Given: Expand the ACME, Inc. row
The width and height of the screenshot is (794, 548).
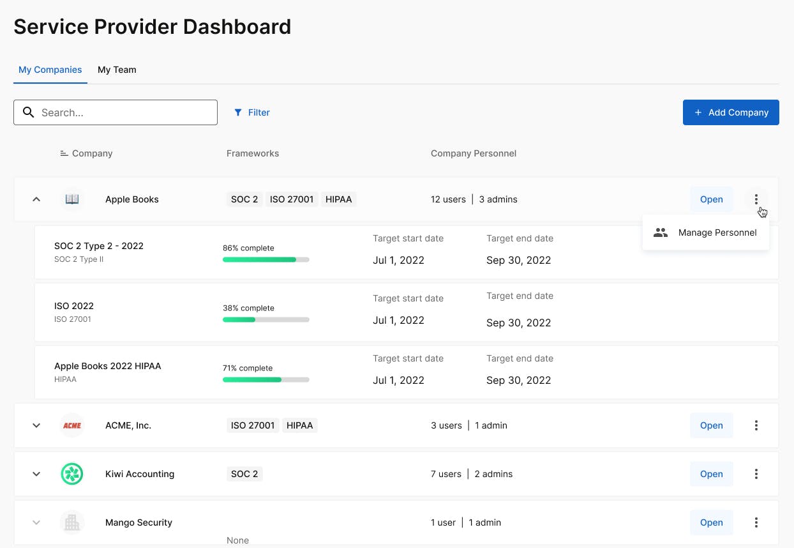Looking at the screenshot, I should (x=36, y=425).
